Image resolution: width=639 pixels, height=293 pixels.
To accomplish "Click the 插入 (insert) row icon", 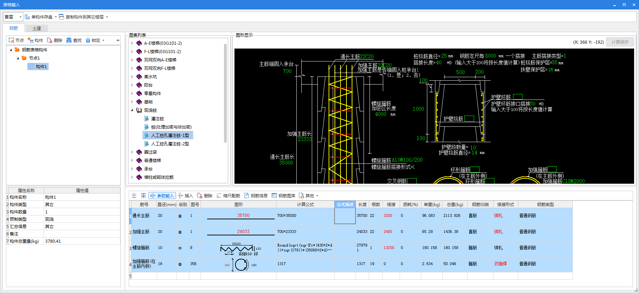I will tap(181, 196).
